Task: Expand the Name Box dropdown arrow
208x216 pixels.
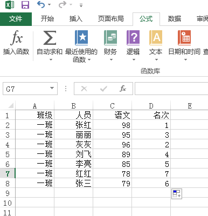Action: point(52,89)
